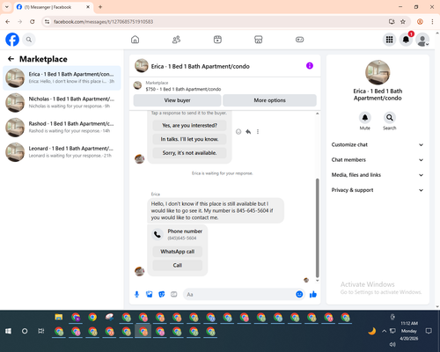Expand Privacy & support section

coord(378,190)
